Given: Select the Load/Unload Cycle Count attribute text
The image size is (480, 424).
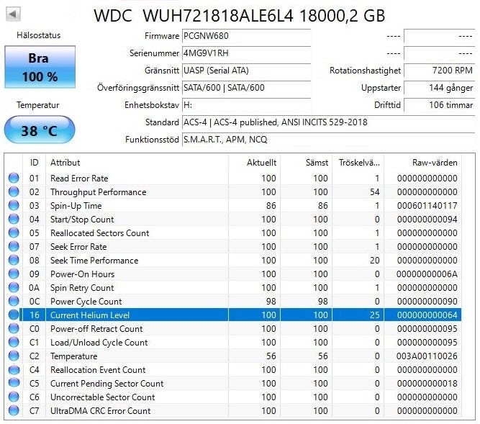Looking at the screenshot, I should click(99, 343).
